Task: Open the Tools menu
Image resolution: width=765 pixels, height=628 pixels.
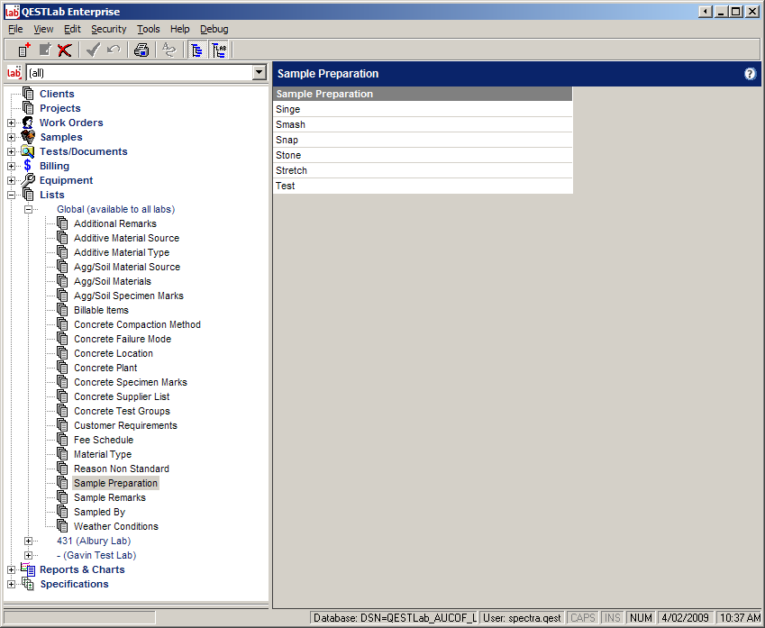Action: [148, 29]
